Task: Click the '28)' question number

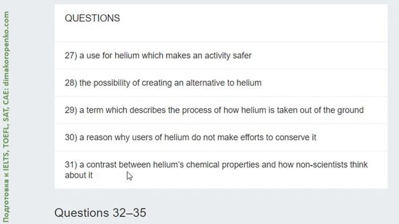Action: point(70,83)
